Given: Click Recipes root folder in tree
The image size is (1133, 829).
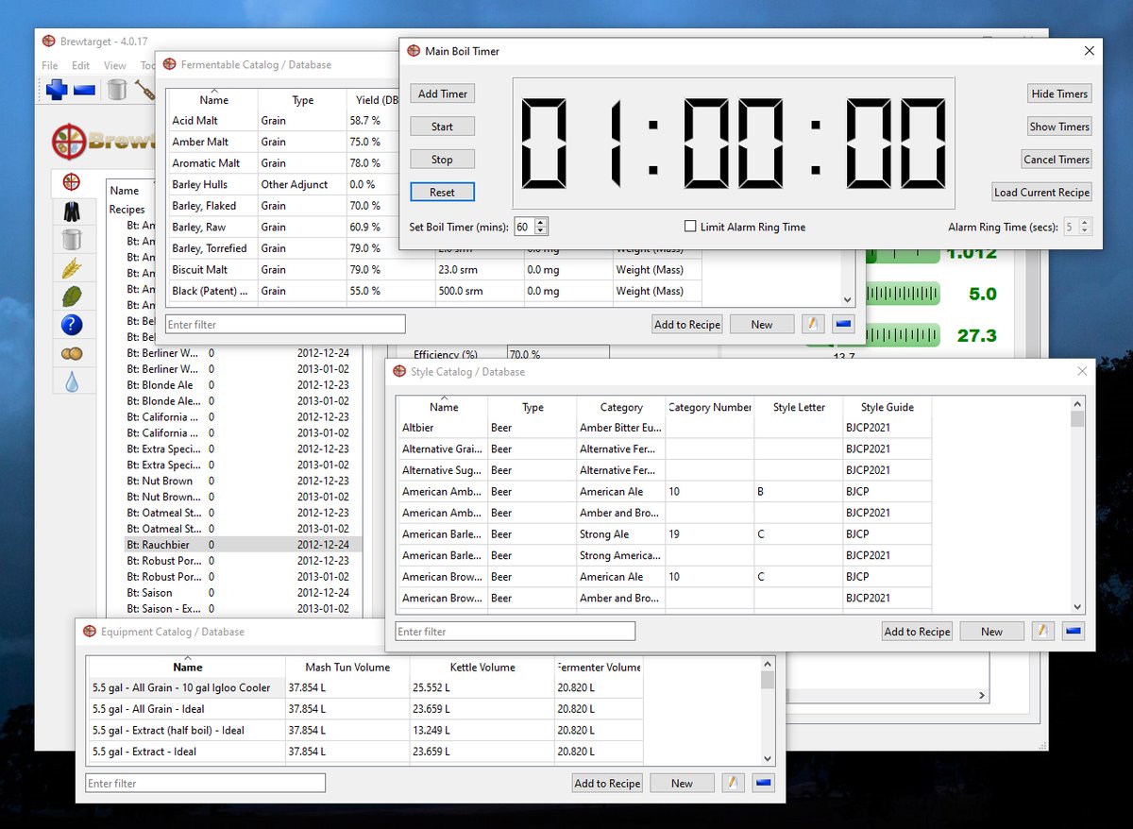Looking at the screenshot, I should pyautogui.click(x=127, y=210).
